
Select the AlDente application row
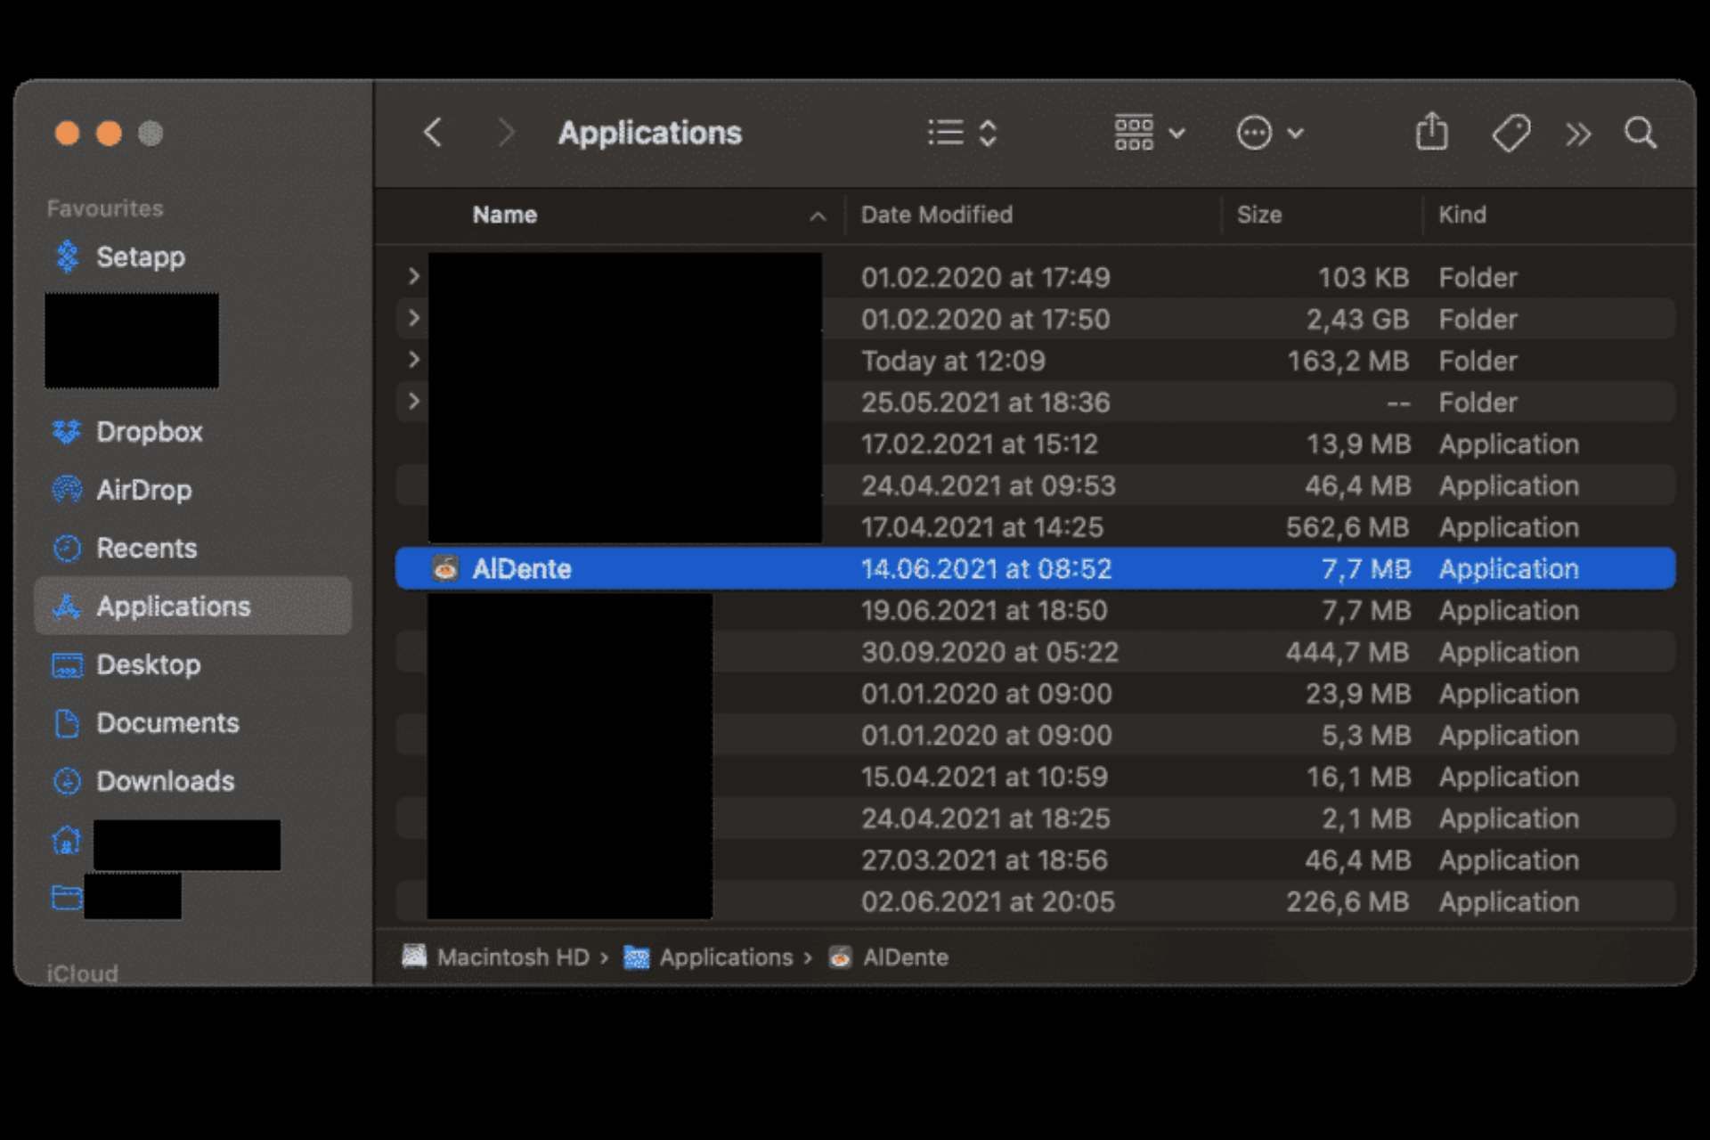click(522, 569)
